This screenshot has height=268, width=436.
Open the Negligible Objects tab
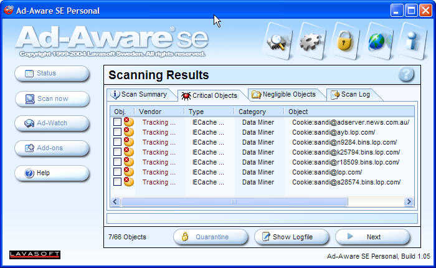click(285, 95)
